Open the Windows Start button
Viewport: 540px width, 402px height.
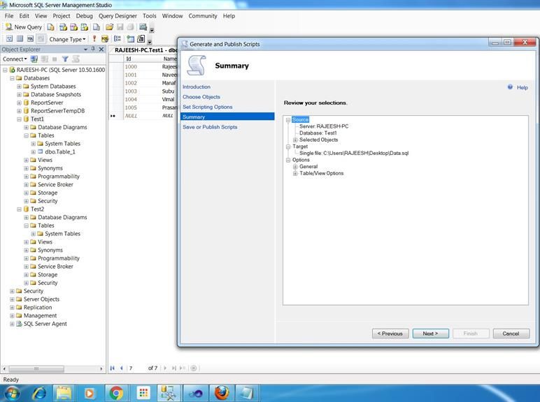tap(11, 393)
